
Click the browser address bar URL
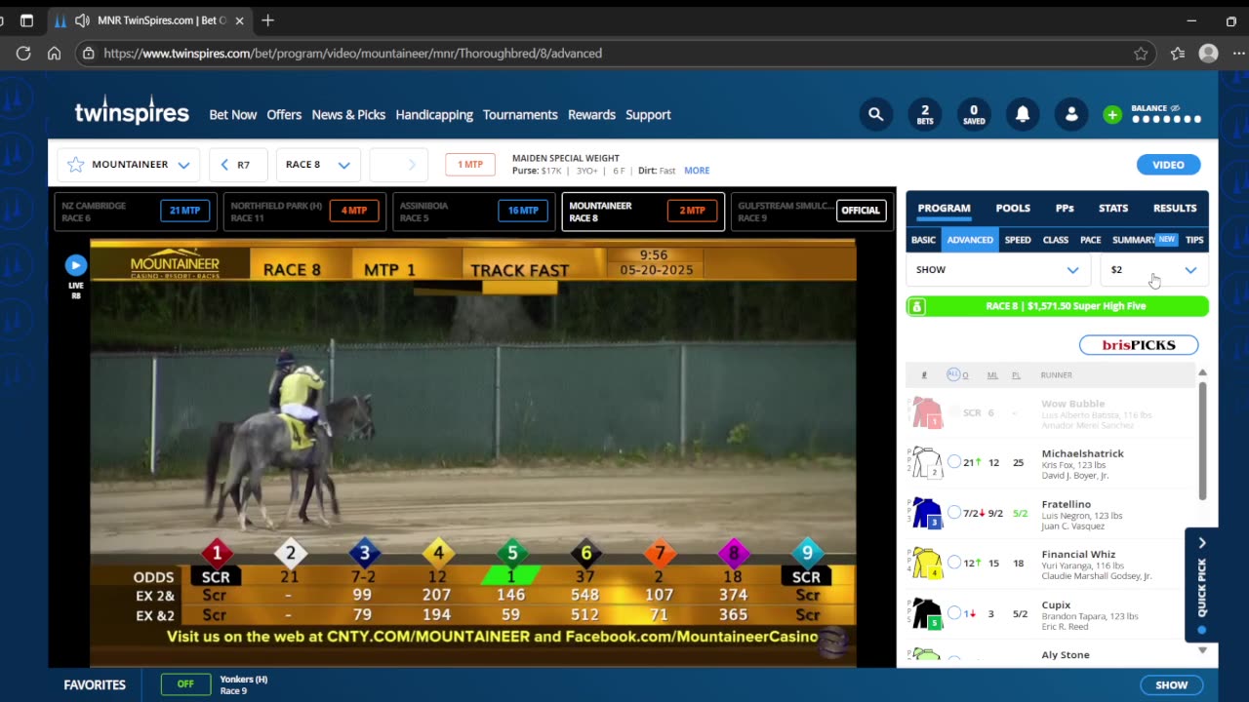[353, 54]
